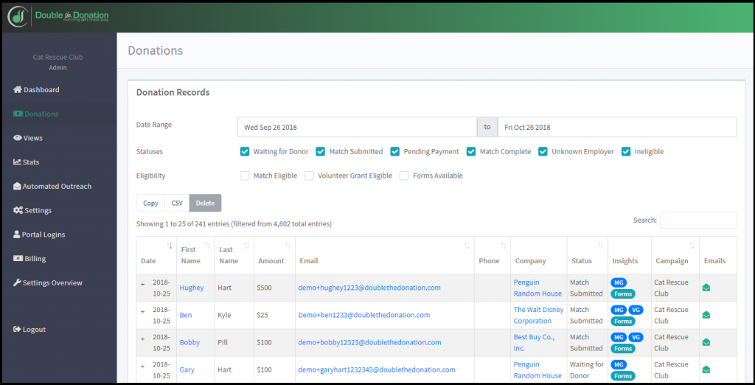
Task: Click the Donations money icon in sidebar
Action: click(x=18, y=114)
